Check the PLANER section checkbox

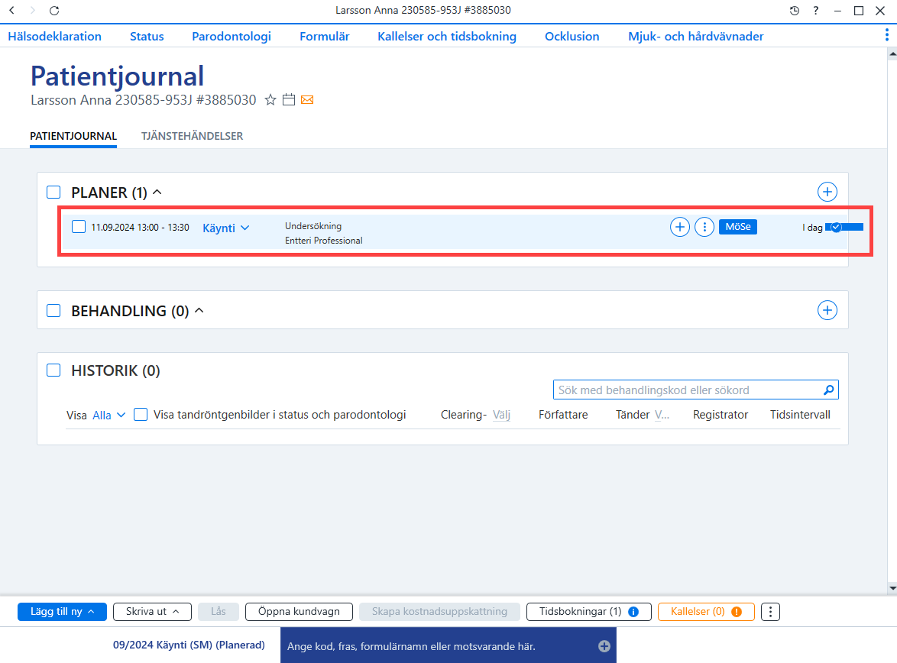click(53, 192)
